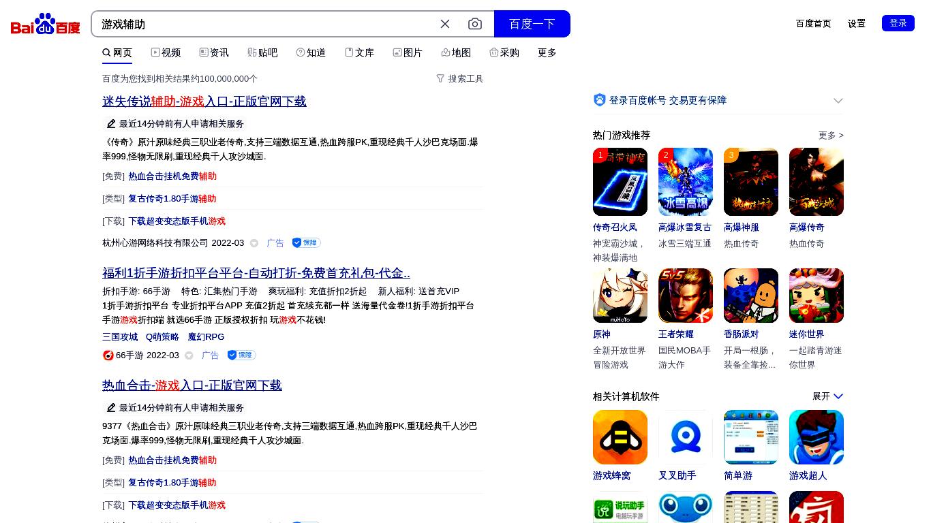The width and height of the screenshot is (931, 523).
Task: Open 迷你世界 game icon
Action: (x=816, y=296)
